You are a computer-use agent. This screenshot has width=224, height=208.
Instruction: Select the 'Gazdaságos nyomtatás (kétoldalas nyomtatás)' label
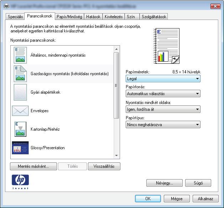(x=69, y=74)
